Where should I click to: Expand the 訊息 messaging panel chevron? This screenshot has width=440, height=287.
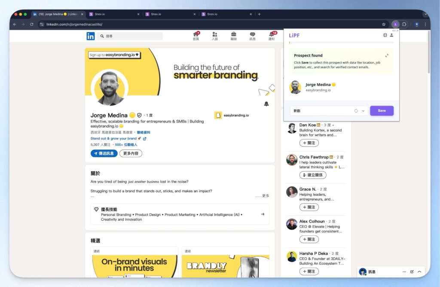tap(419, 272)
